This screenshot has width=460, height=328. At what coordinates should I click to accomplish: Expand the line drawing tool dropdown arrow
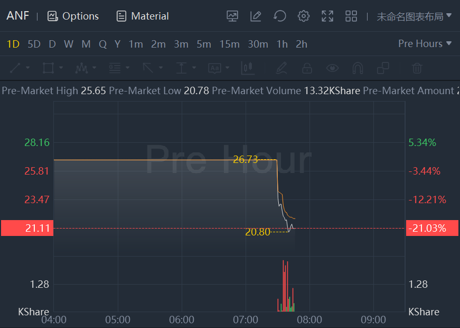pyautogui.click(x=28, y=68)
